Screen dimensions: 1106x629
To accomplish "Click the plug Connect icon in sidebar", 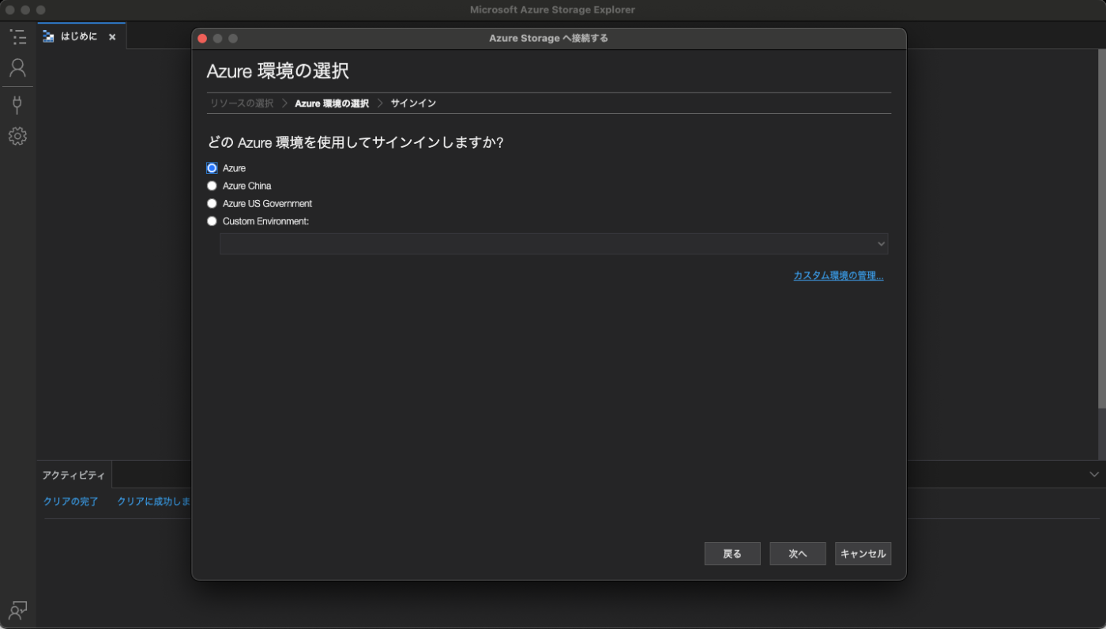I will [x=17, y=104].
